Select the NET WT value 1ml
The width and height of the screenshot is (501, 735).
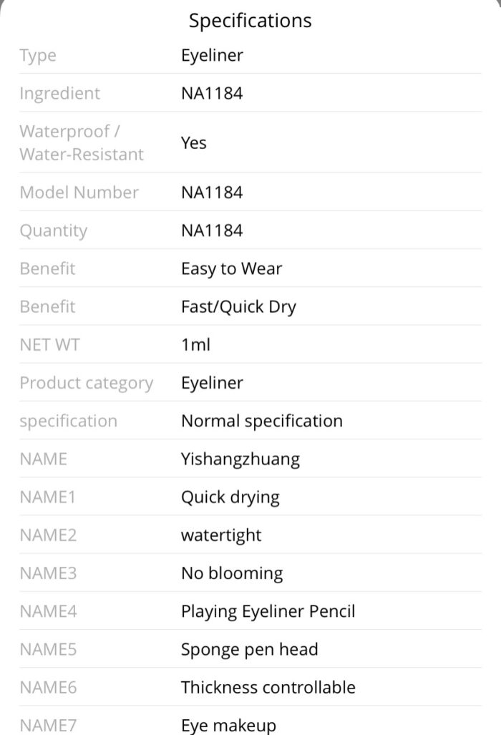[x=195, y=344]
